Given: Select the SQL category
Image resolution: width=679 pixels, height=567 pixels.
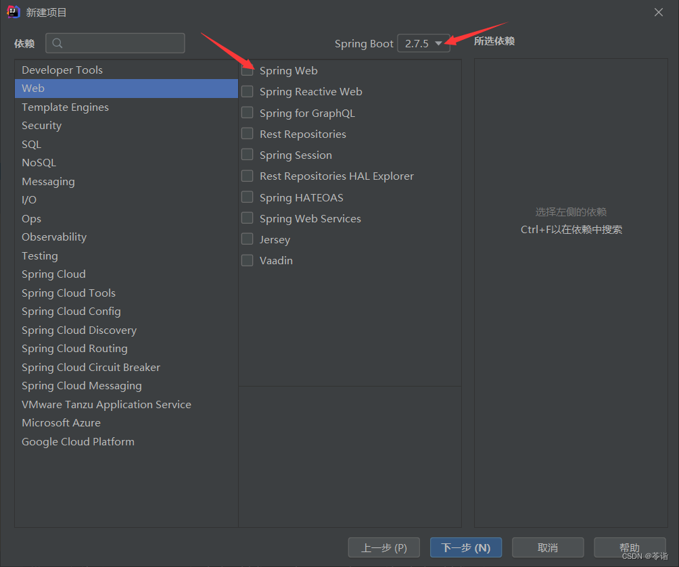Looking at the screenshot, I should pos(126,144).
